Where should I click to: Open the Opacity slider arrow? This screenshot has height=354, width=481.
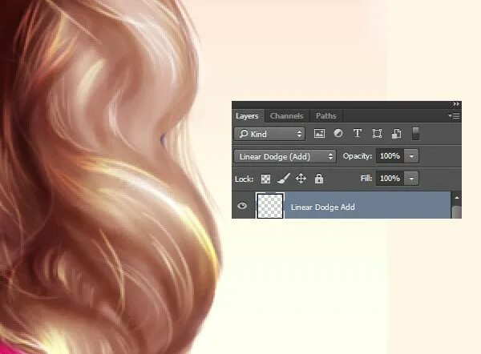point(411,156)
